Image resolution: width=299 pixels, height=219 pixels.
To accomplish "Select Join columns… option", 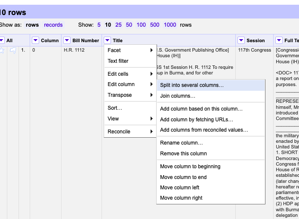I will pyautogui.click(x=211, y=96).
